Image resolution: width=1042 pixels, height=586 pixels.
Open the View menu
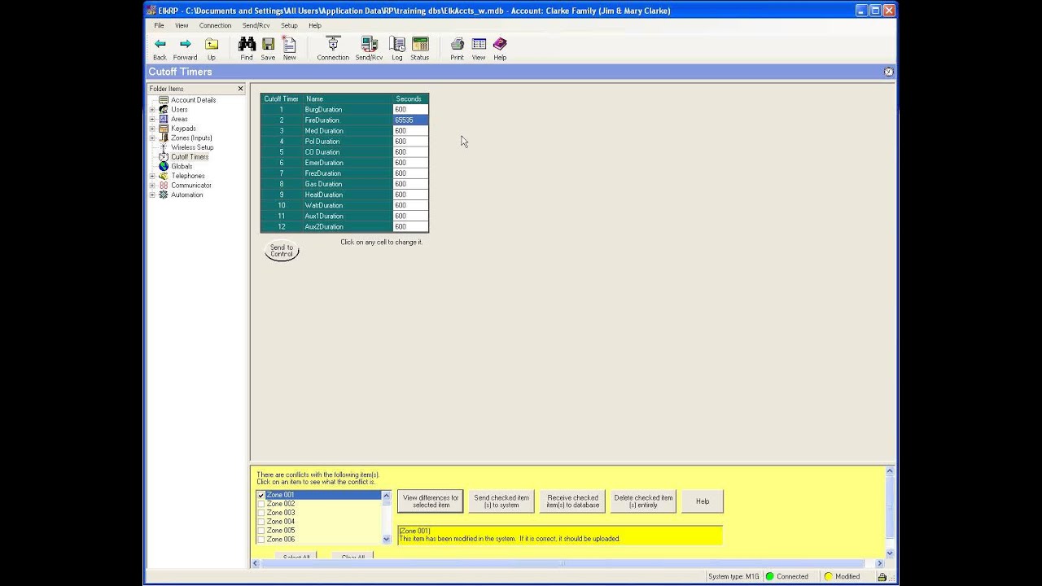point(182,25)
